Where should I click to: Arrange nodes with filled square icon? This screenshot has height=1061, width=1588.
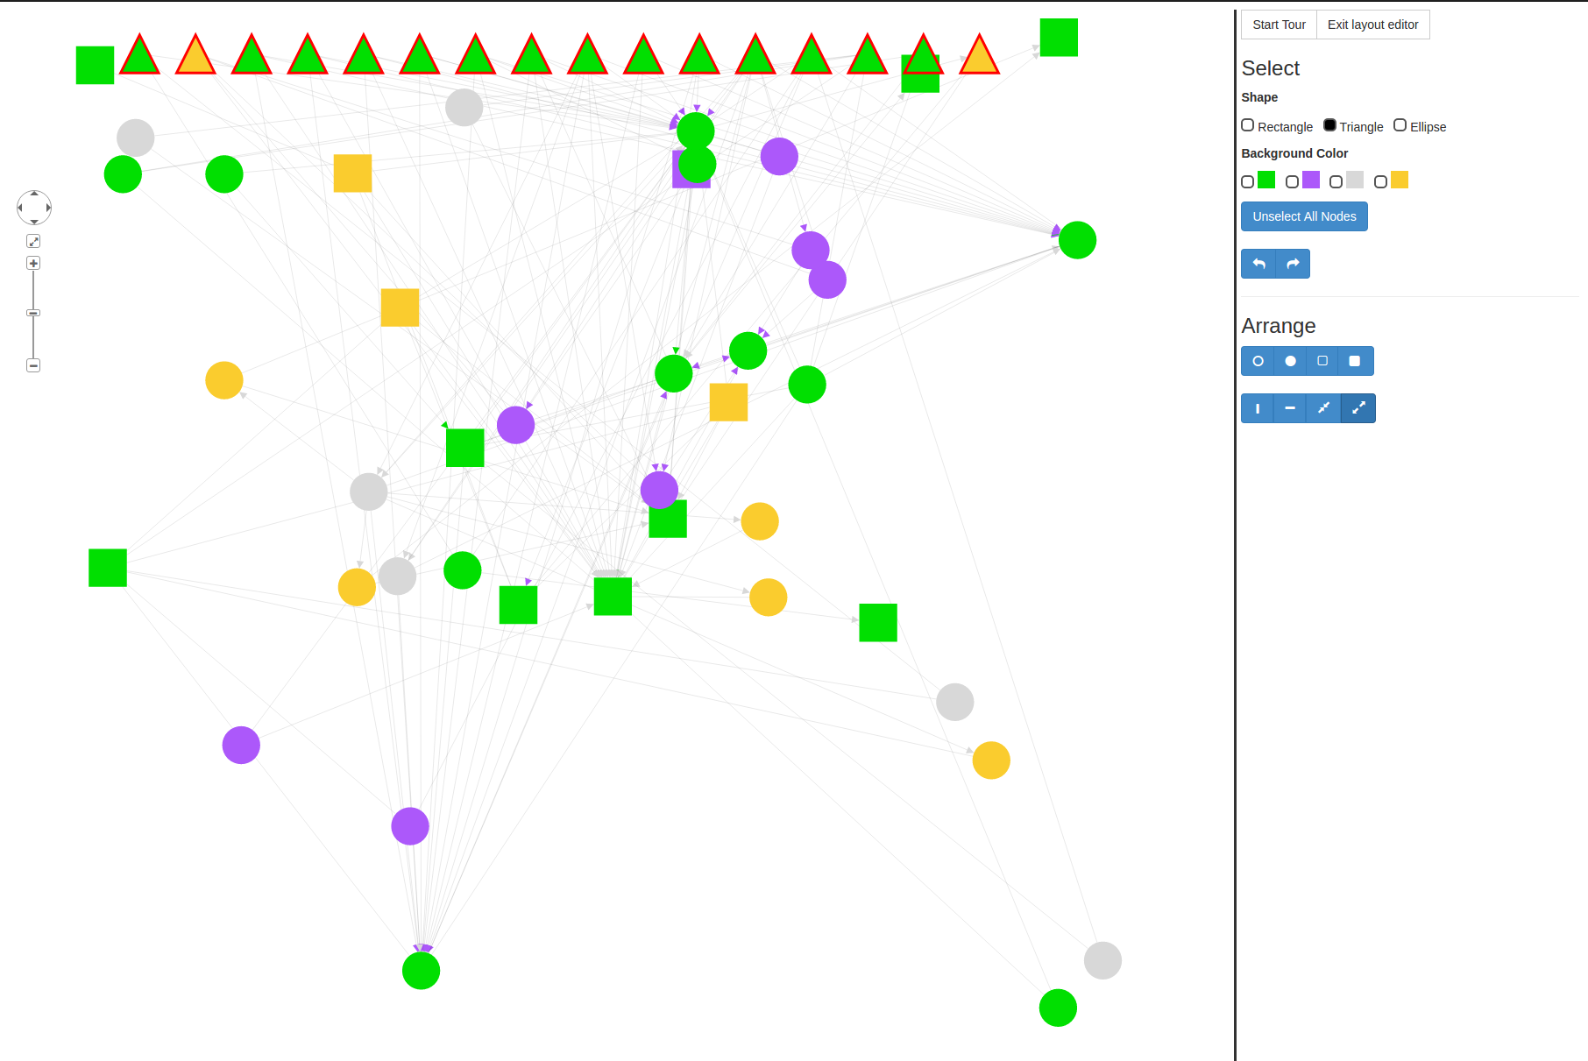tap(1355, 361)
